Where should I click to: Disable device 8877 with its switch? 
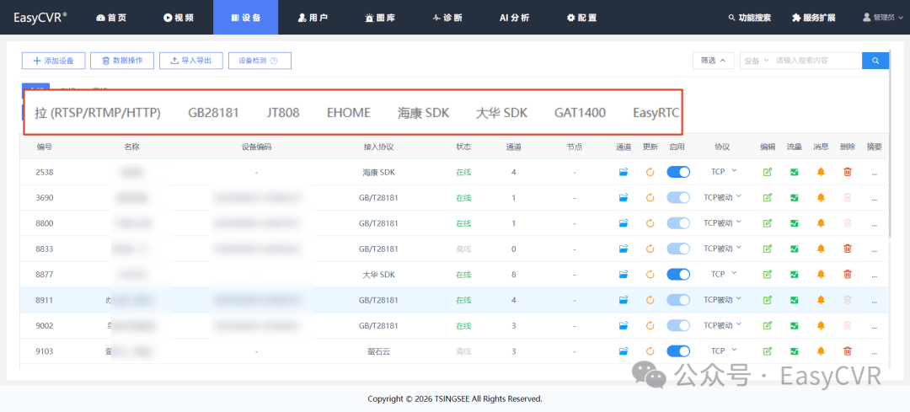click(678, 275)
